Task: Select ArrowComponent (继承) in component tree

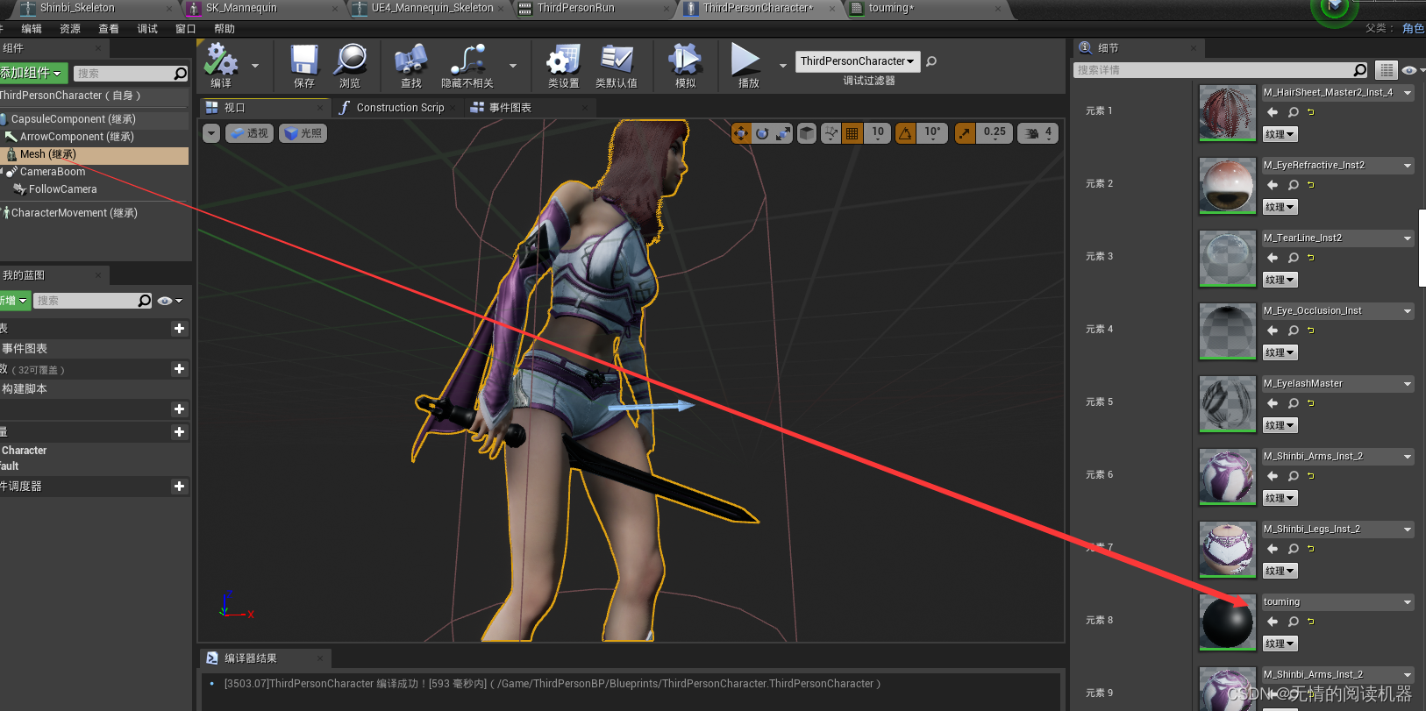Action: click(x=77, y=137)
